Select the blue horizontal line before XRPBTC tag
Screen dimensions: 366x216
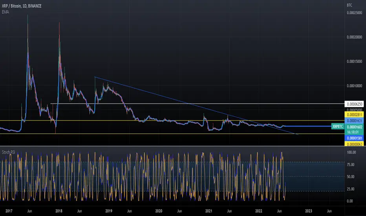tap(307, 126)
